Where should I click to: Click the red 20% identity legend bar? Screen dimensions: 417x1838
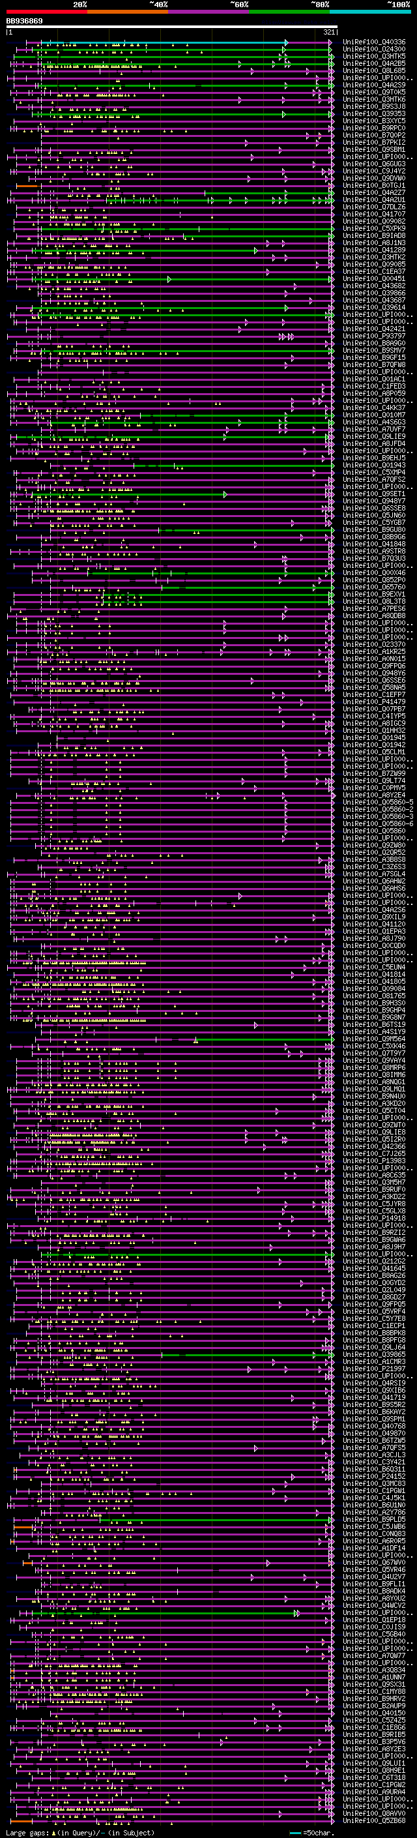pos(46,12)
